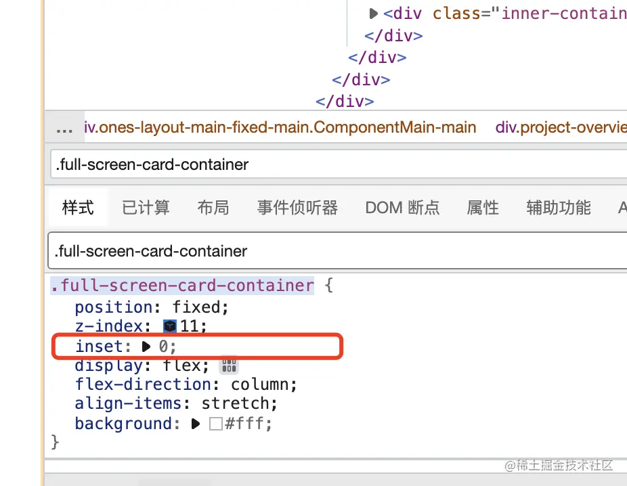Switch to the 属性 tab
Image resolution: width=627 pixels, height=486 pixels.
coord(483,207)
